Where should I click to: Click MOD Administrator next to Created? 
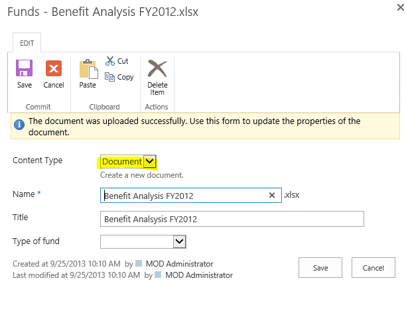[179, 264]
